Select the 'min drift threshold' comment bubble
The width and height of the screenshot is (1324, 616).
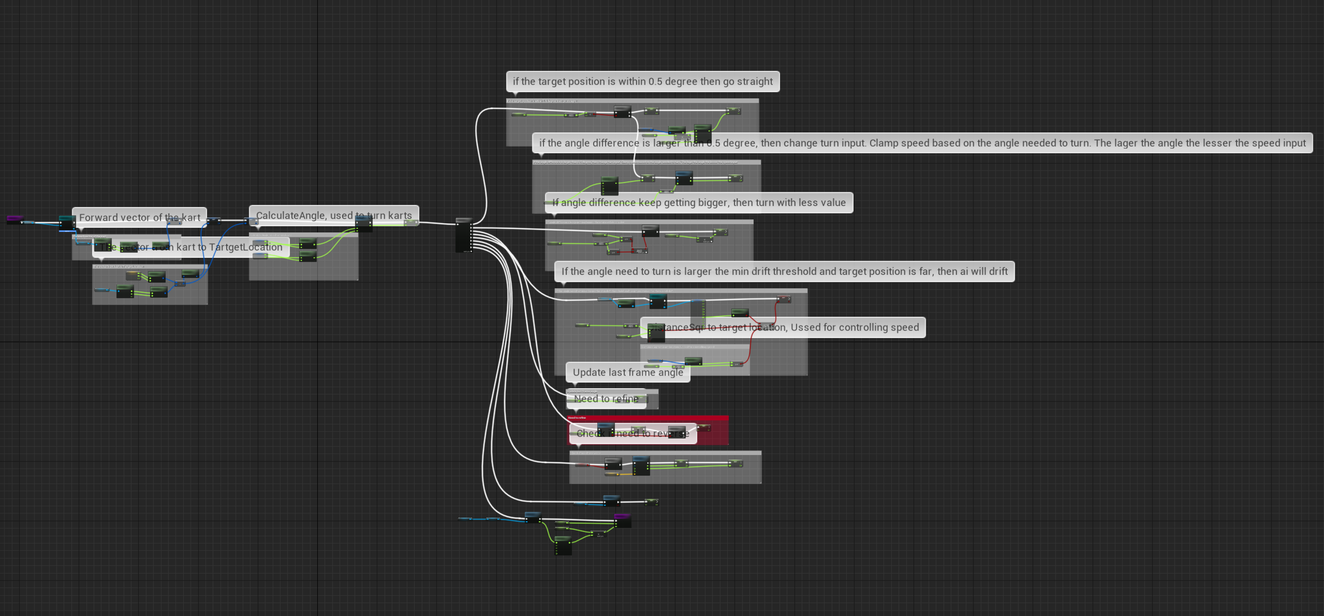784,271
